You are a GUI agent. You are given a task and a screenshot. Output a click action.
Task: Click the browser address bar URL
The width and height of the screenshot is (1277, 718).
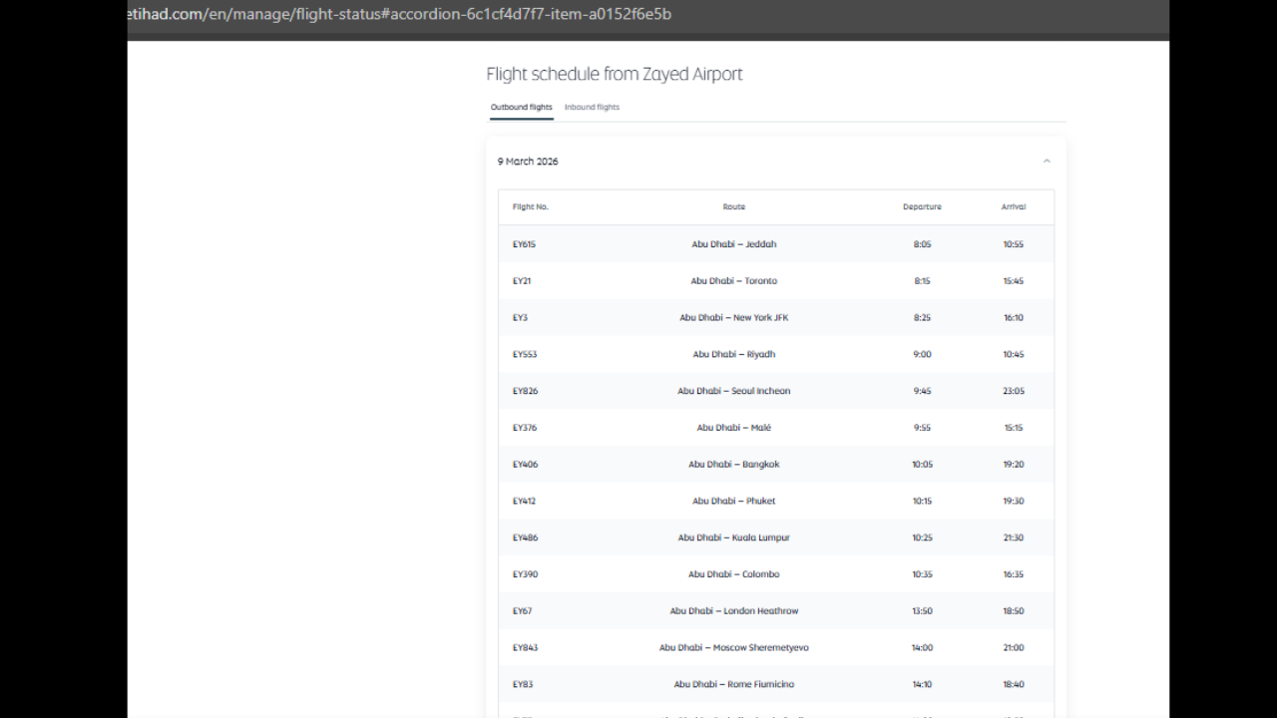pyautogui.click(x=399, y=14)
